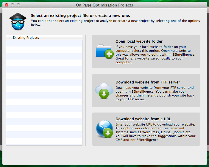Screen dimensions: 209x167
Task: Click the cloud download FTP icon
Action: pyautogui.click(x=104, y=91)
